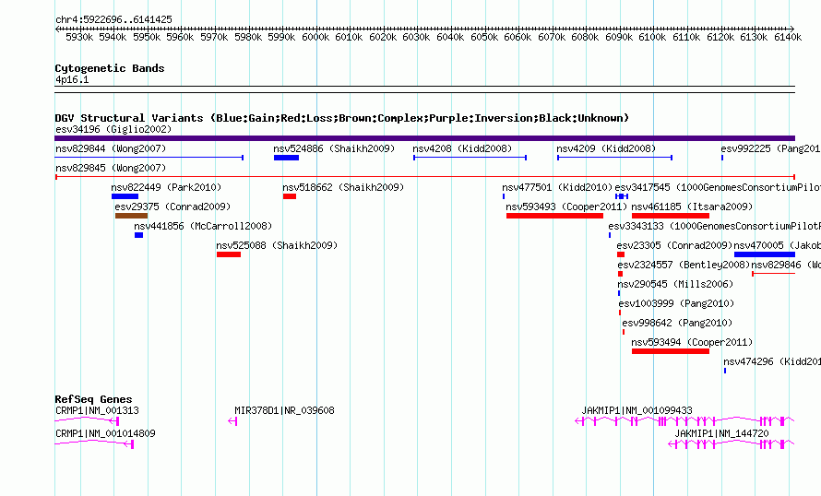
Task: Open variant nsv829844 (Wong2007)
Action: coord(111,148)
